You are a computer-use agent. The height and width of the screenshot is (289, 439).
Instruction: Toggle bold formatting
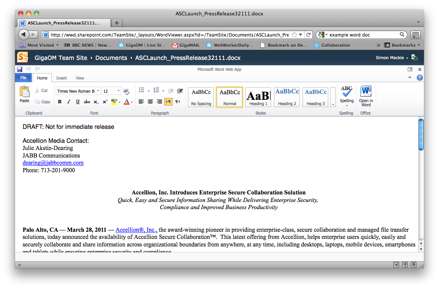click(x=60, y=102)
